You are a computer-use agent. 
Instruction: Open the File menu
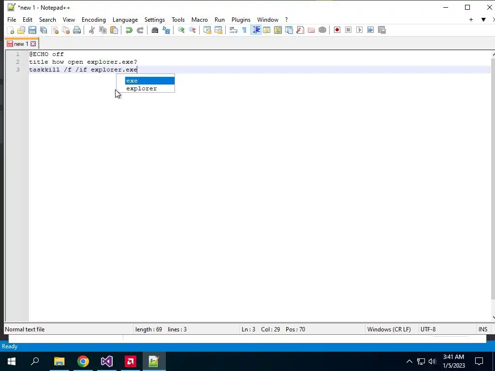[x=12, y=19]
